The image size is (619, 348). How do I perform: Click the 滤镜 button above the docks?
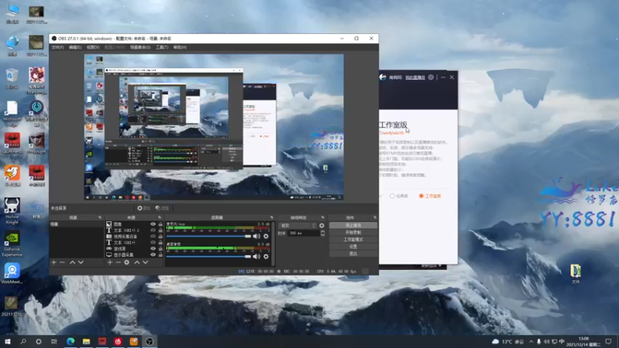click(x=162, y=208)
